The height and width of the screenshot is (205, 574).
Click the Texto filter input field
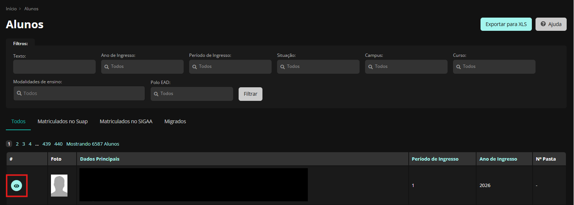tap(54, 67)
